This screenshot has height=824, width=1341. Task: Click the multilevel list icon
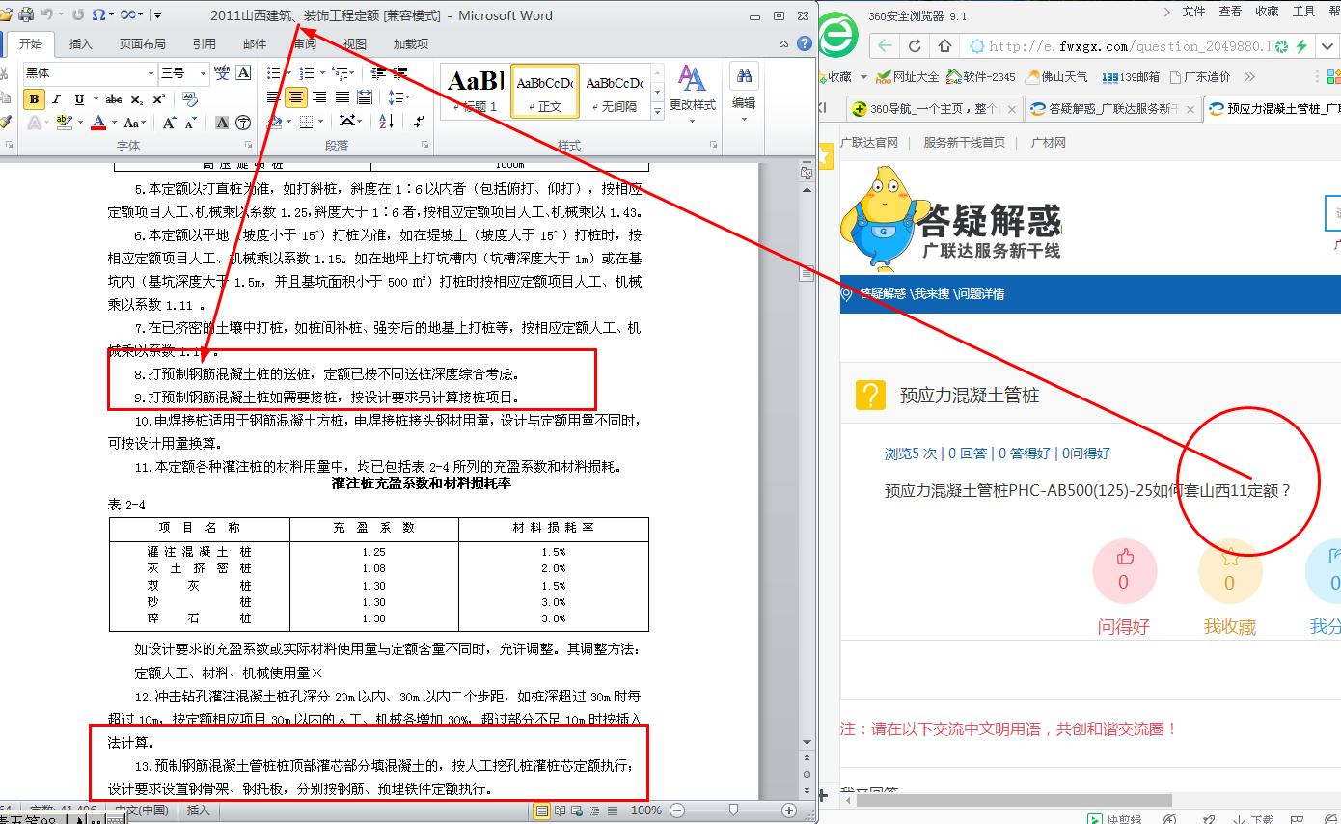pos(342,73)
